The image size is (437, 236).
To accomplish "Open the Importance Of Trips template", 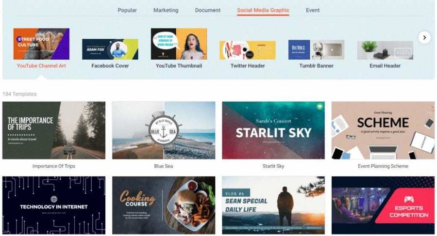I will pyautogui.click(x=54, y=130).
